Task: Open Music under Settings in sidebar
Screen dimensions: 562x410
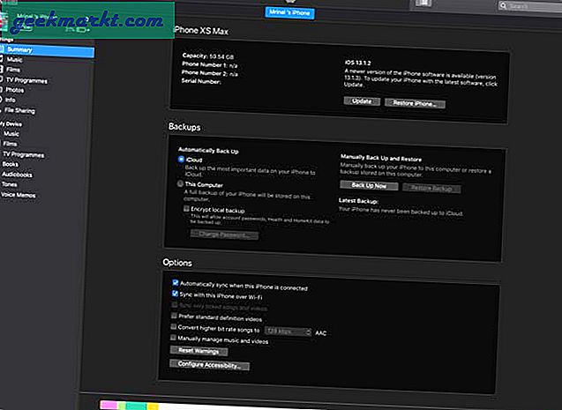Action: (14, 60)
